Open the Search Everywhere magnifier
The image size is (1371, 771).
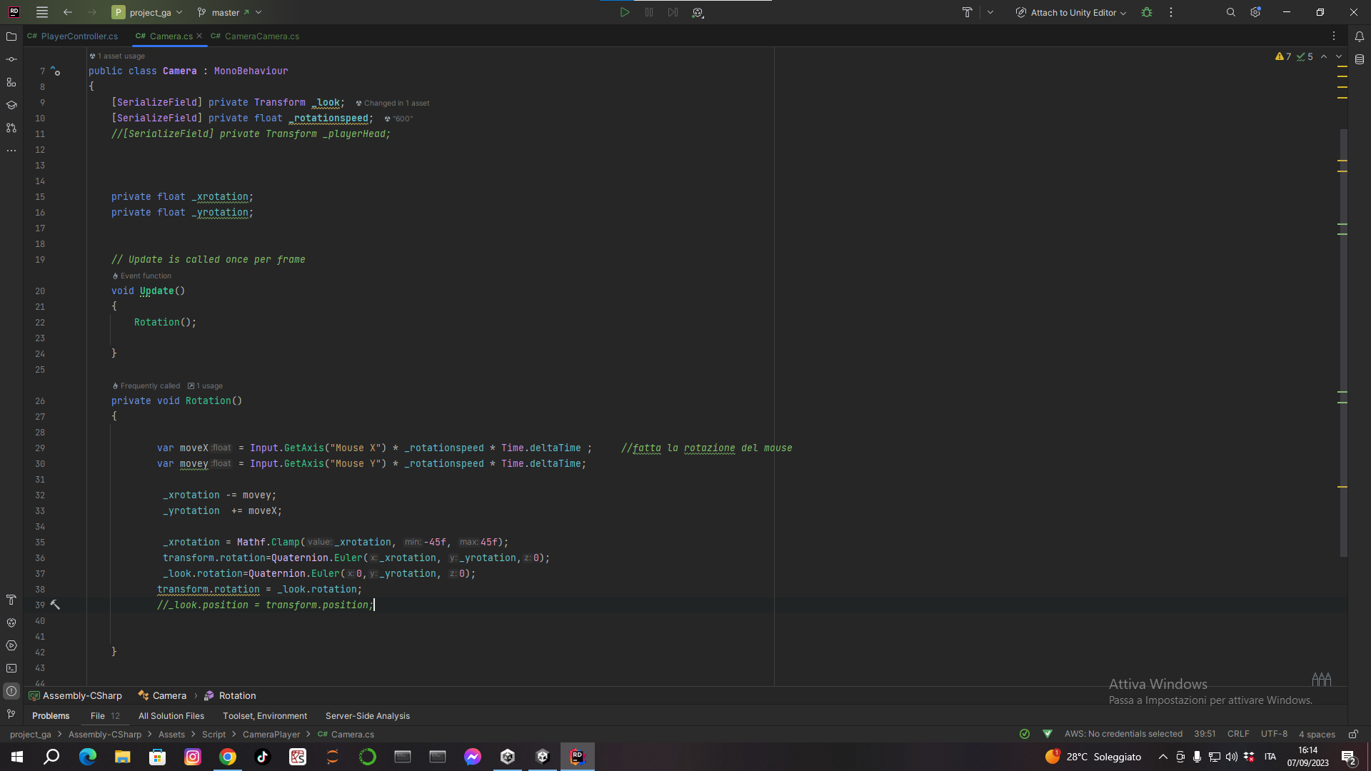[1230, 12]
